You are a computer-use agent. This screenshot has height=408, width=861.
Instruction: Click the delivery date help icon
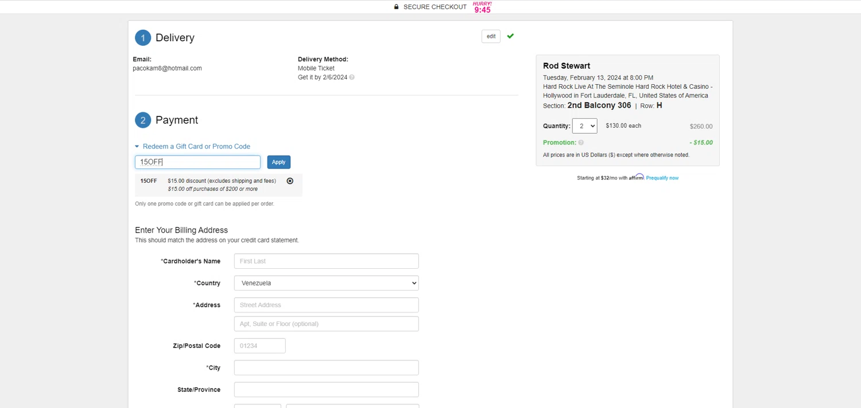click(352, 77)
